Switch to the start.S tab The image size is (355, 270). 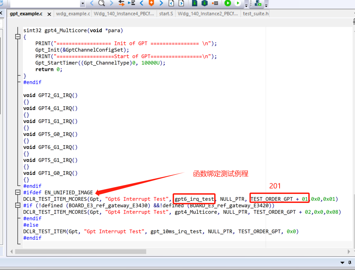coord(166,14)
